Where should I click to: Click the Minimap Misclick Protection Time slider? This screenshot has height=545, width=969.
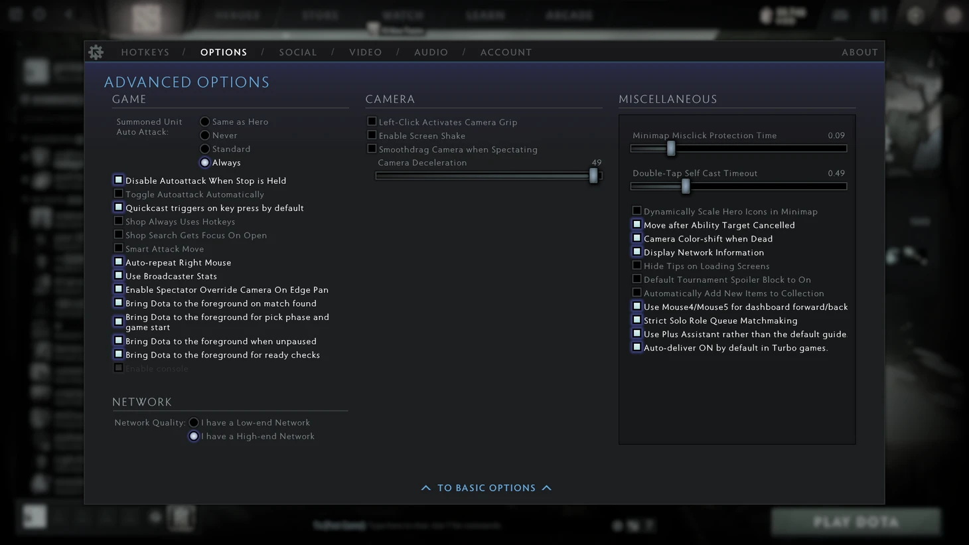[739, 149]
